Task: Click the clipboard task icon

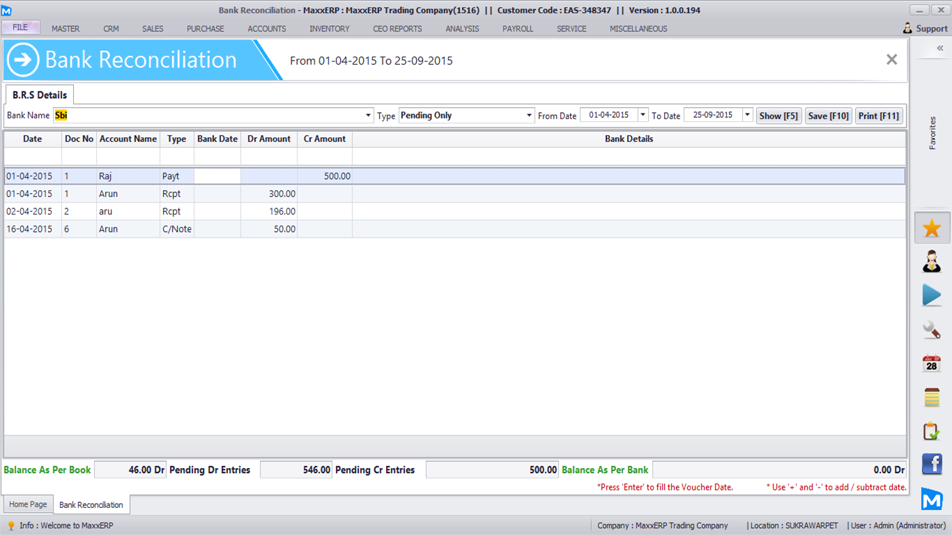Action: pos(932,431)
